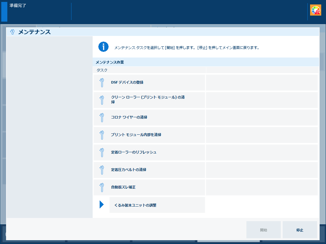Click the 開始 button
The width and height of the screenshot is (326, 244).
[263, 230]
